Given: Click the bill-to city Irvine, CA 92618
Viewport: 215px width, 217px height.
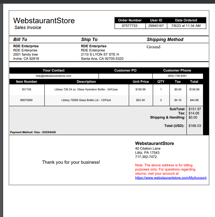Looking at the screenshot, I should (26, 58).
